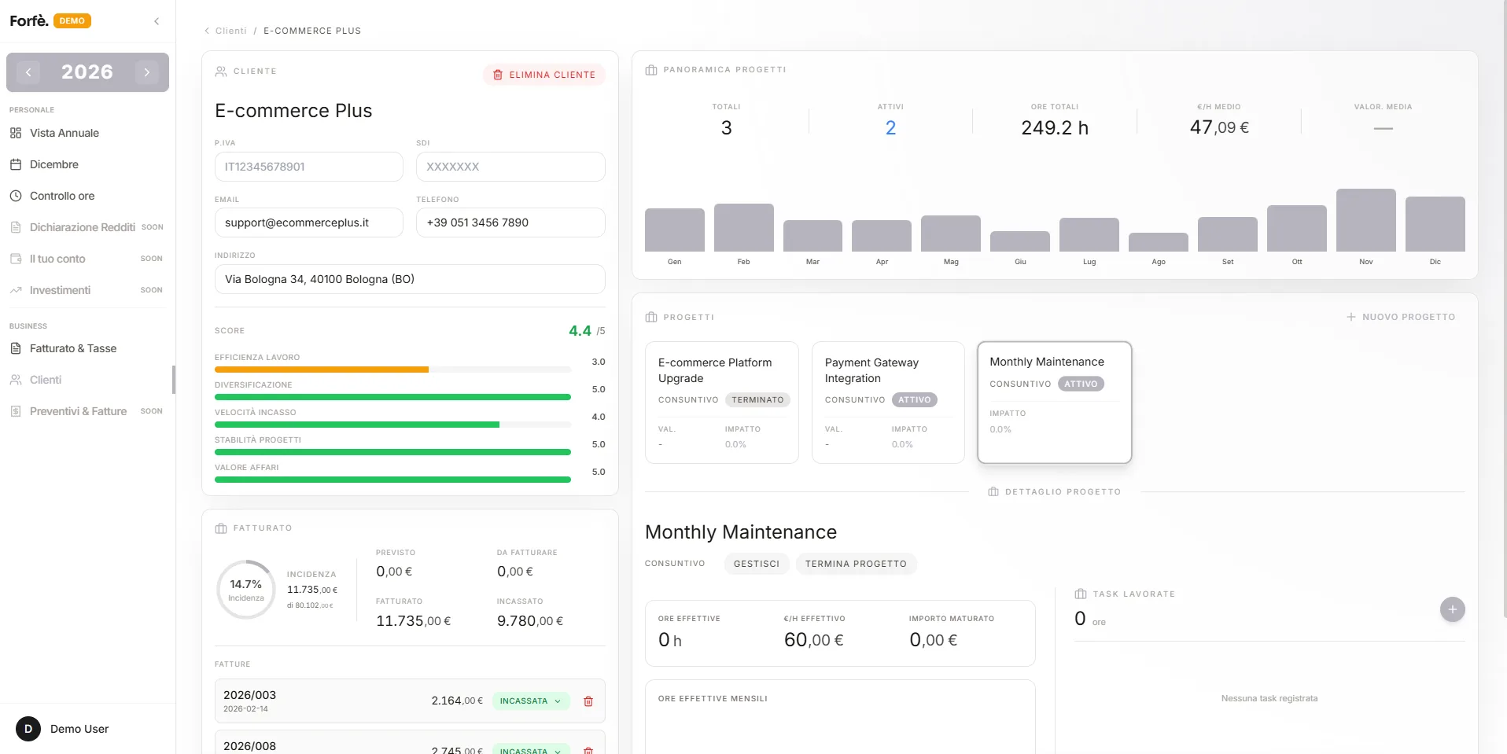The width and height of the screenshot is (1507, 754).
Task: Delete invoice 2026/003 with trash icon
Action: 588,701
